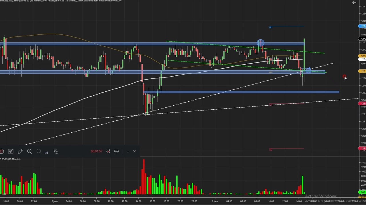Click the red recording timer 00:01:57

click(97, 151)
